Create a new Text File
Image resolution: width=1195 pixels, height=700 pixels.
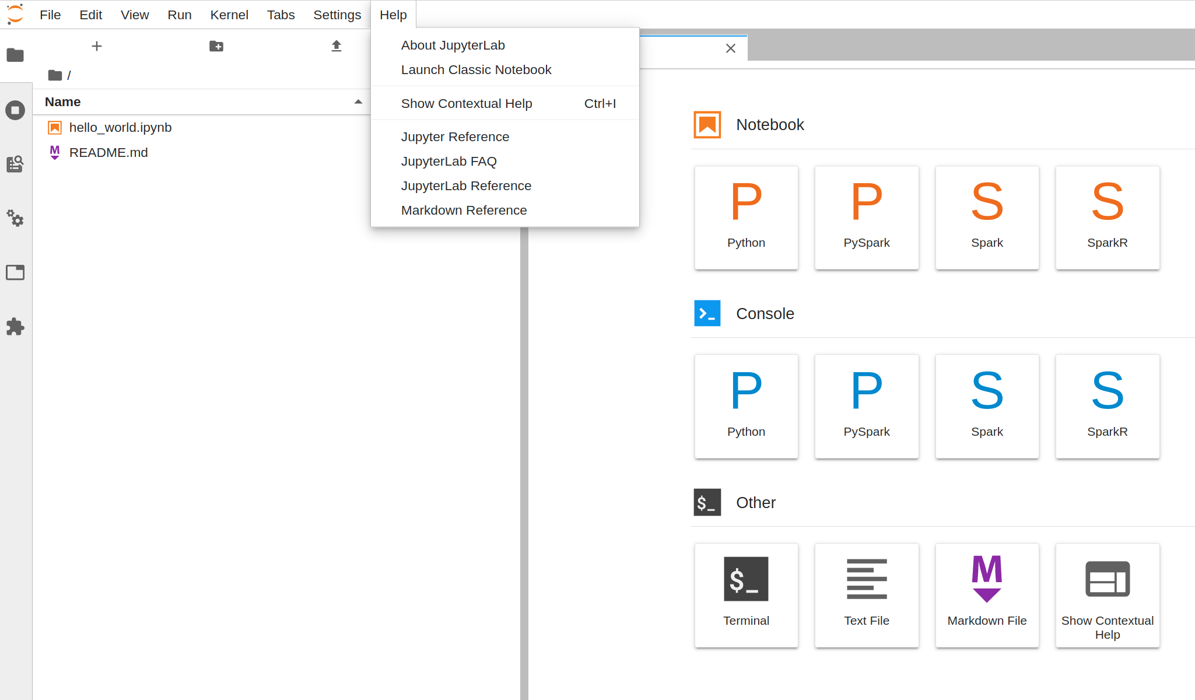[867, 596]
